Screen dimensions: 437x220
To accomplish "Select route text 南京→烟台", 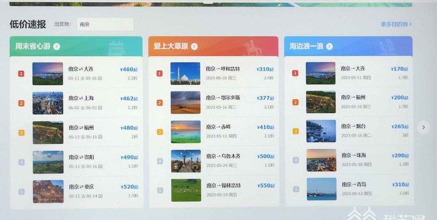I will 354,126.
